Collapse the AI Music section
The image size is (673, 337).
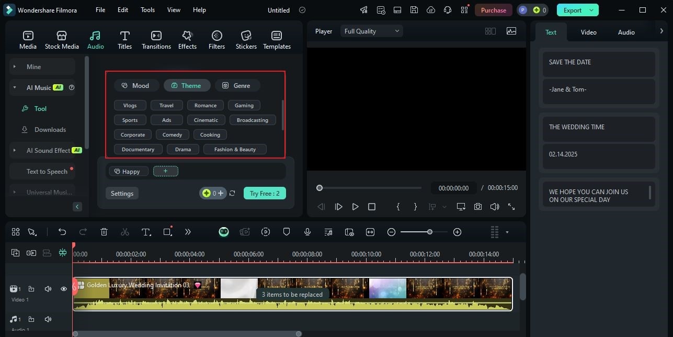[14, 87]
